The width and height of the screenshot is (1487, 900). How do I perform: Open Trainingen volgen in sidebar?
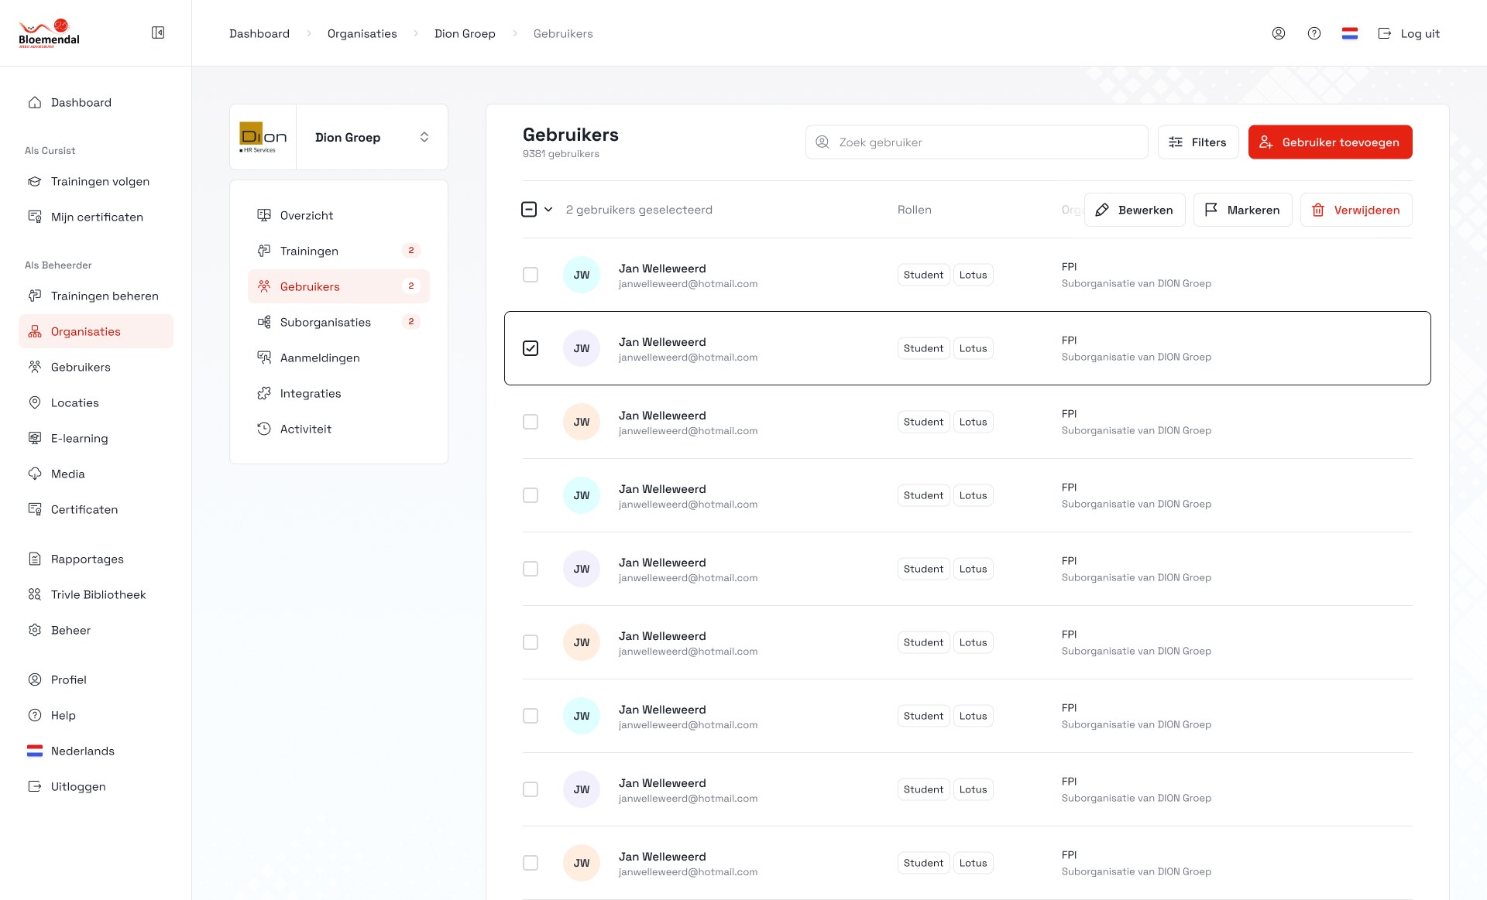point(96,181)
